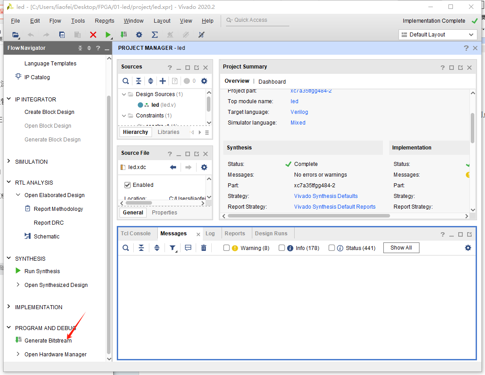The width and height of the screenshot is (485, 375).
Task: Open Vivado Synthesis Default Reports link
Action: (335, 207)
